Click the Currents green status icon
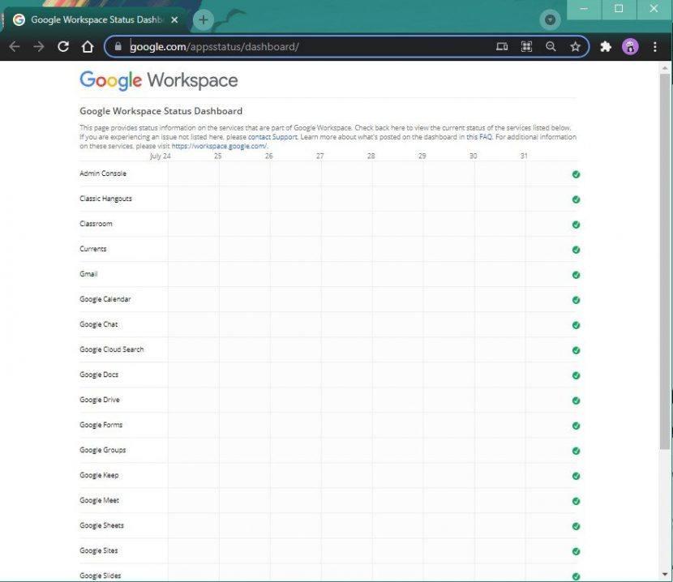Screen dimensions: 673x582 tap(576, 250)
